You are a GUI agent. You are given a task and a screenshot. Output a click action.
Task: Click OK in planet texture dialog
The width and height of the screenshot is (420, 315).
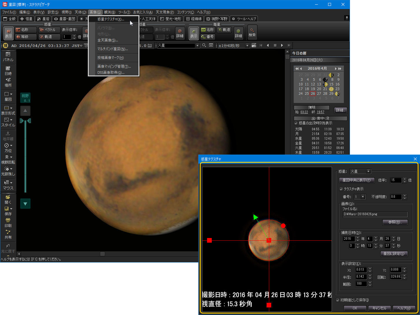pyautogui.click(x=355, y=308)
